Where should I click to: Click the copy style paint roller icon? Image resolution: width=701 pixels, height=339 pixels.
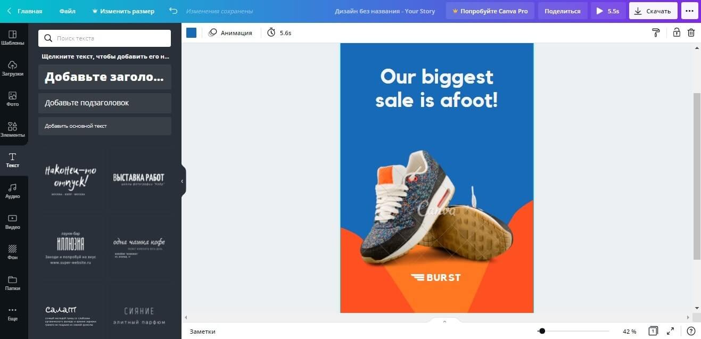(x=656, y=32)
